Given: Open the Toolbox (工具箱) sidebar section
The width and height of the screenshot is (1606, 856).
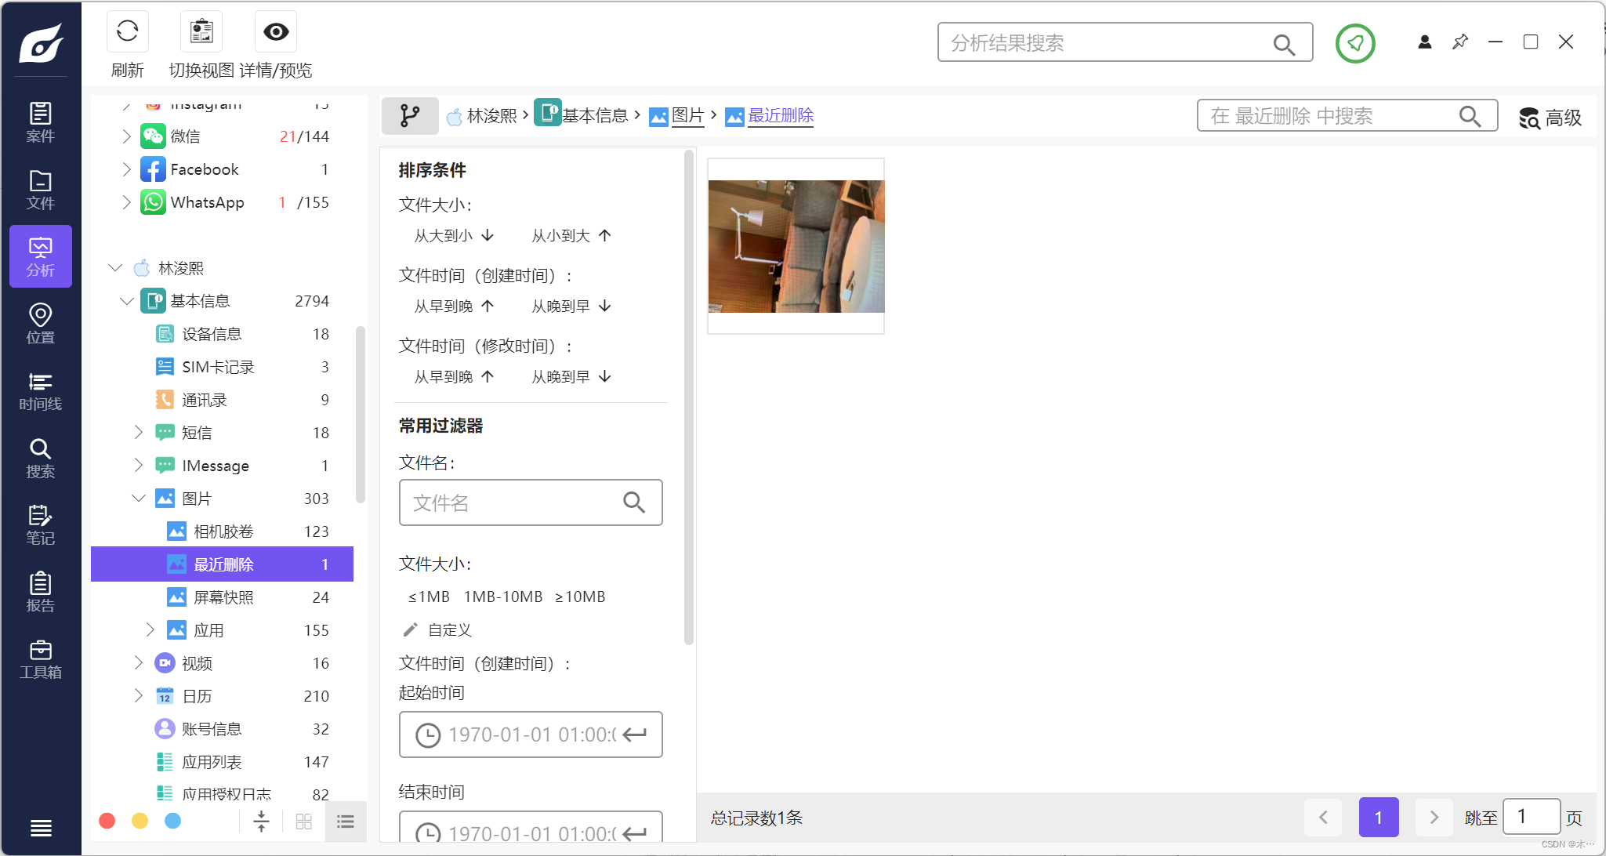Looking at the screenshot, I should (x=40, y=659).
